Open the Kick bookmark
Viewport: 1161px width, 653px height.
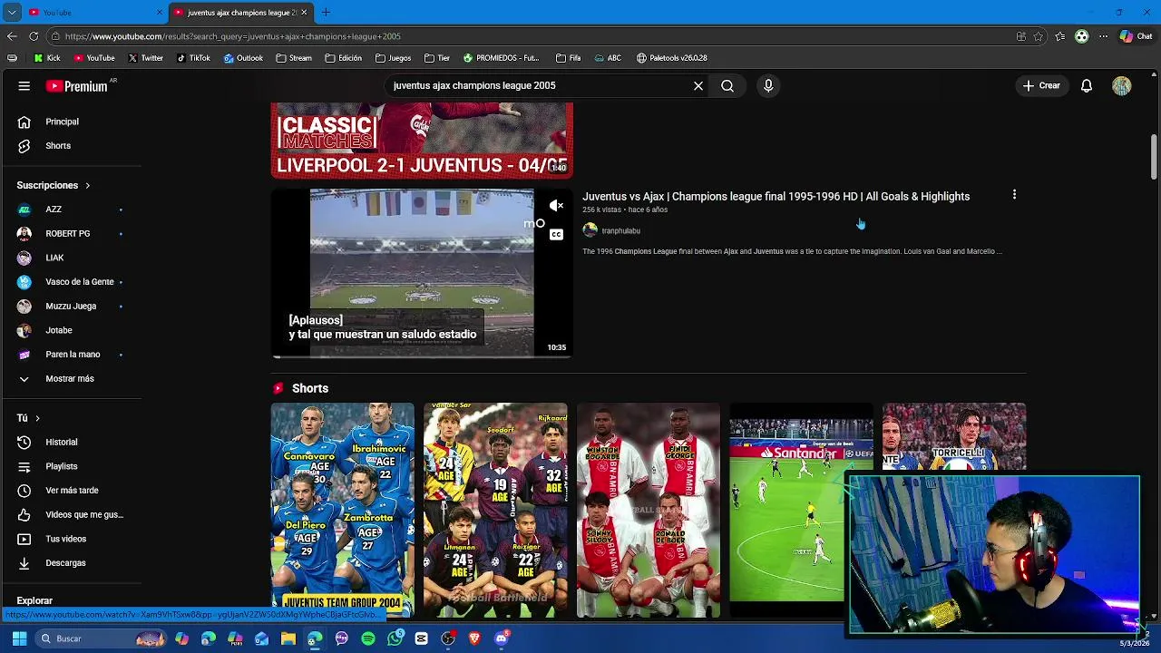coord(47,58)
